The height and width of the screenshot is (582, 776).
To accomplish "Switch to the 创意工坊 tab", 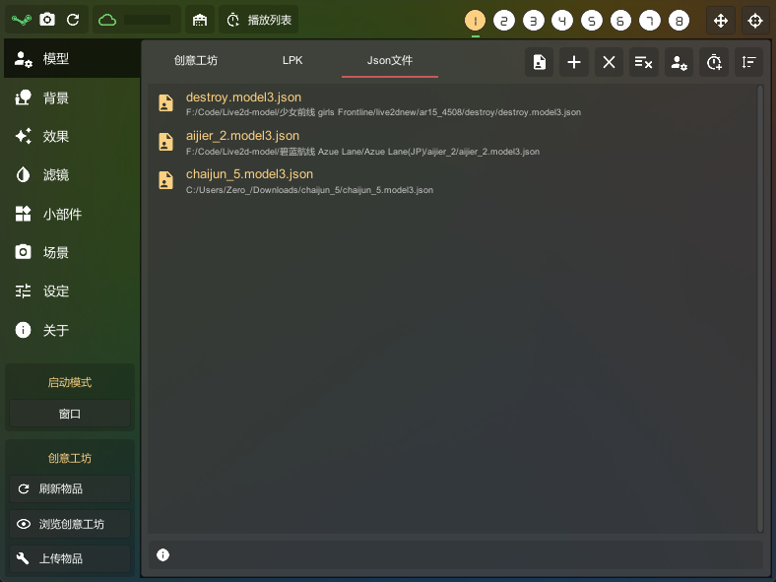I will click(196, 60).
